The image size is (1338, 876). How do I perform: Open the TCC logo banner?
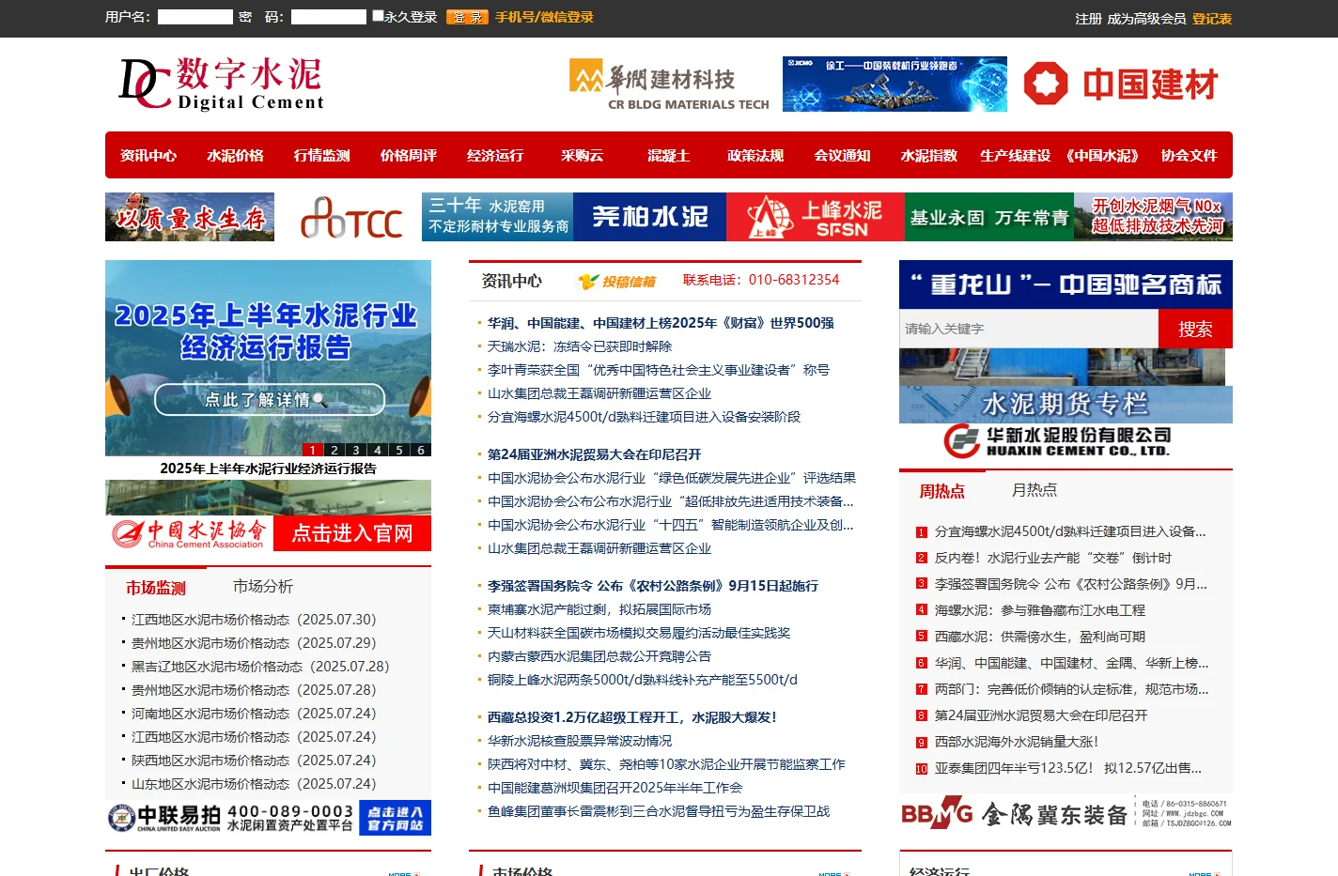351,217
